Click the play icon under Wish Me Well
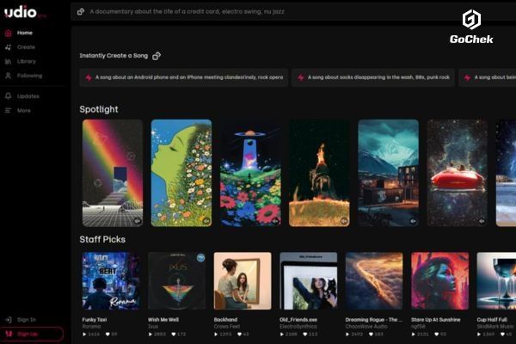This screenshot has width=516, height=344. (150, 335)
